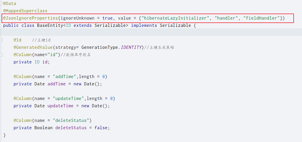Image resolution: width=302 pixels, height=142 pixels.
Task: Click the "fieldHandler" string literal
Action: pos(261,18)
